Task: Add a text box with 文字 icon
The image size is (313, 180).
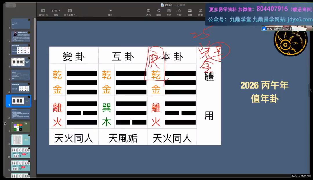Action: [169, 10]
